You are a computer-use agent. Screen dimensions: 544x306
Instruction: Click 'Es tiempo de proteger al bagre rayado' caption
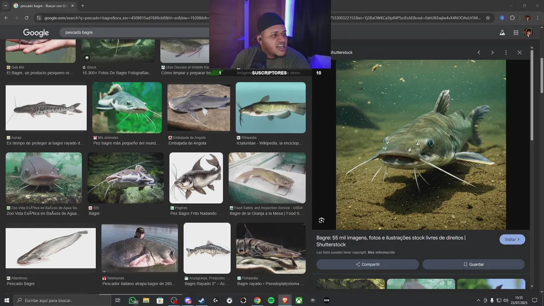(45, 143)
